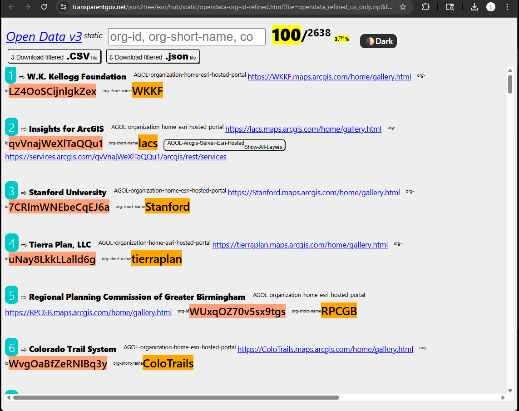The image size is (519, 411).
Task: Select short name Stanford
Action: point(168,207)
